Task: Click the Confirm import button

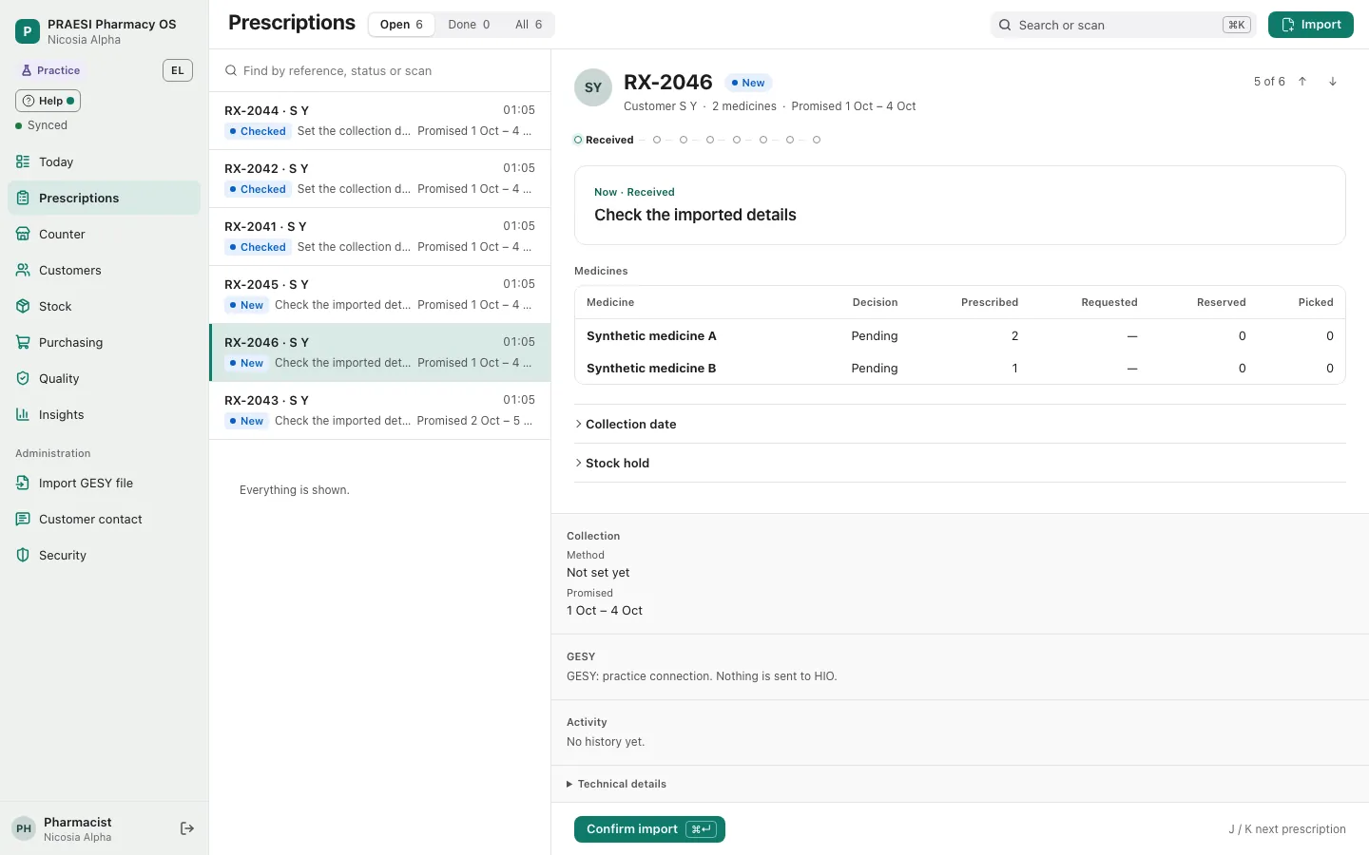Action: [x=649, y=829]
